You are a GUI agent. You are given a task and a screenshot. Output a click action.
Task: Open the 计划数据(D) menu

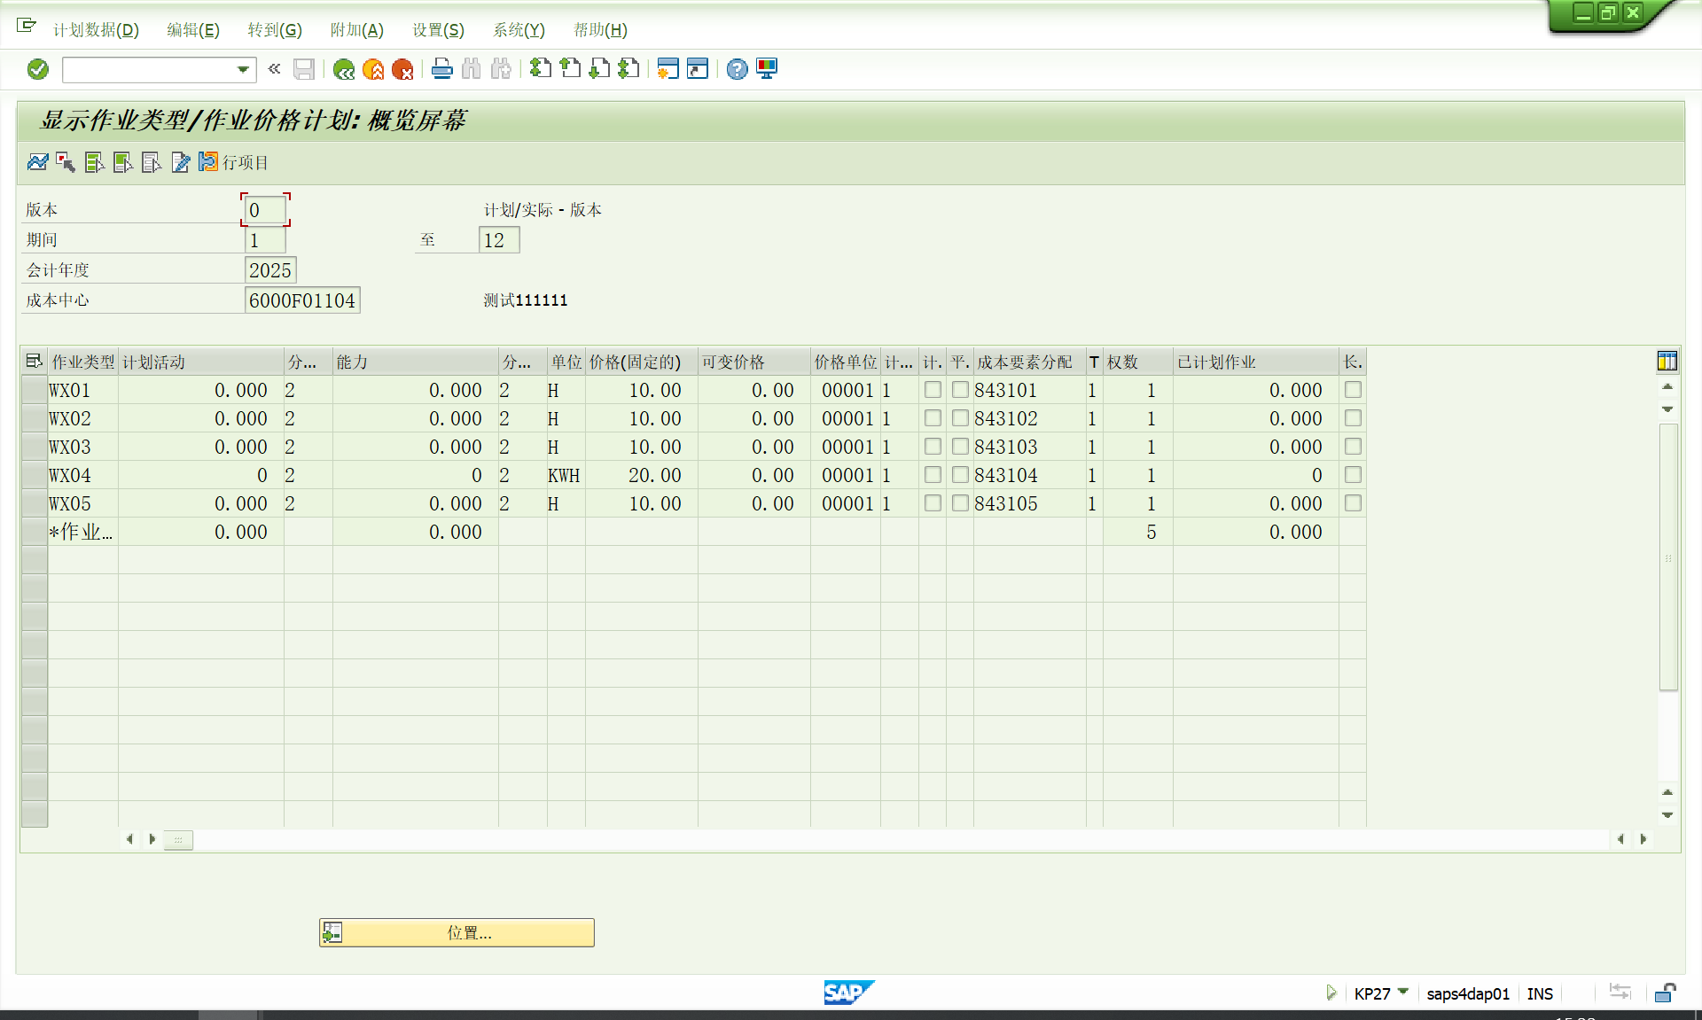[x=96, y=30]
